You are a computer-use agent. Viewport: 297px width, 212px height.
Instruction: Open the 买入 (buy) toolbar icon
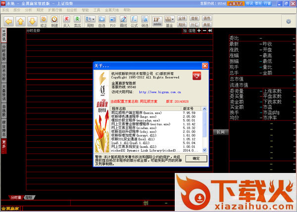66,22
